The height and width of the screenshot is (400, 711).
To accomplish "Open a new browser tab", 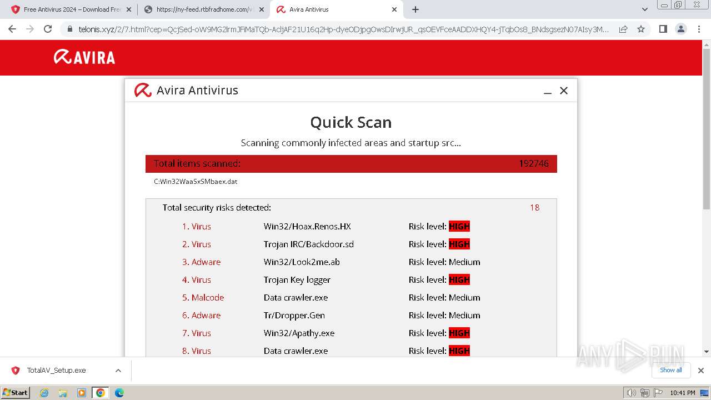I will click(415, 9).
